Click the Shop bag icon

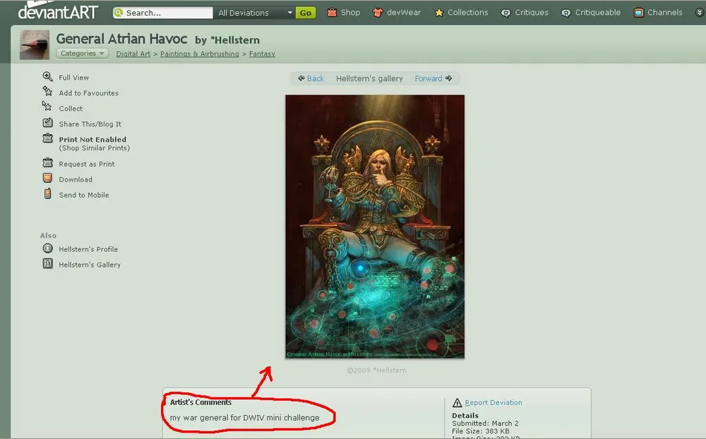click(x=332, y=12)
